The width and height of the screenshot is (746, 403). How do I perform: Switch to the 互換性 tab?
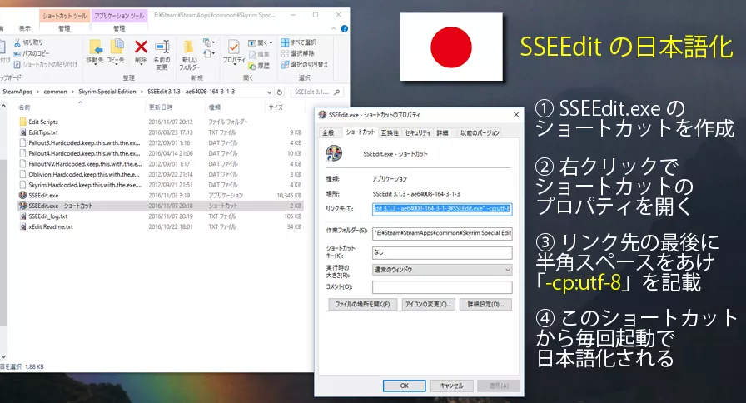tap(390, 132)
